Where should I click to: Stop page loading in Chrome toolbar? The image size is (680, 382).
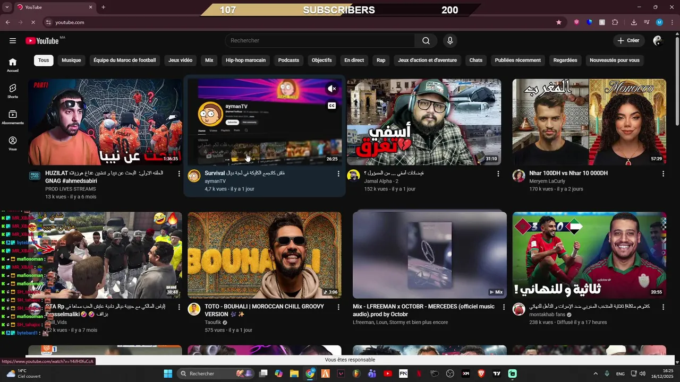pos(33,22)
